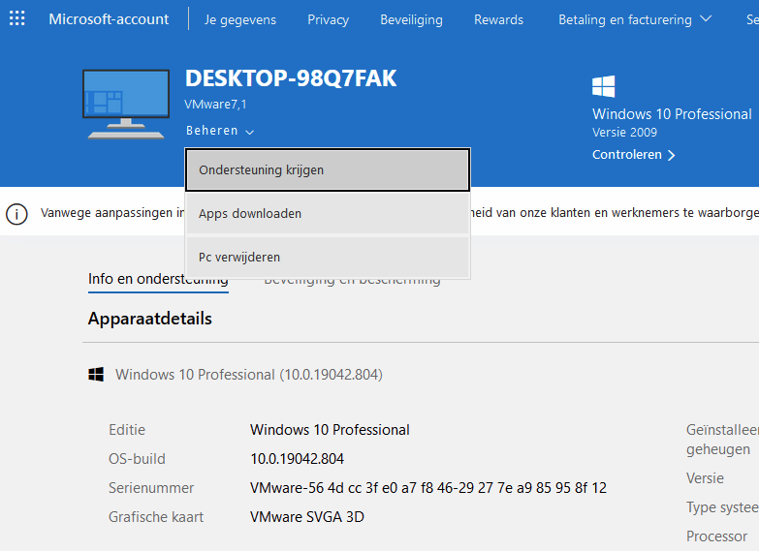Click the Geïnstalleerd geheugen label

[x=722, y=440]
